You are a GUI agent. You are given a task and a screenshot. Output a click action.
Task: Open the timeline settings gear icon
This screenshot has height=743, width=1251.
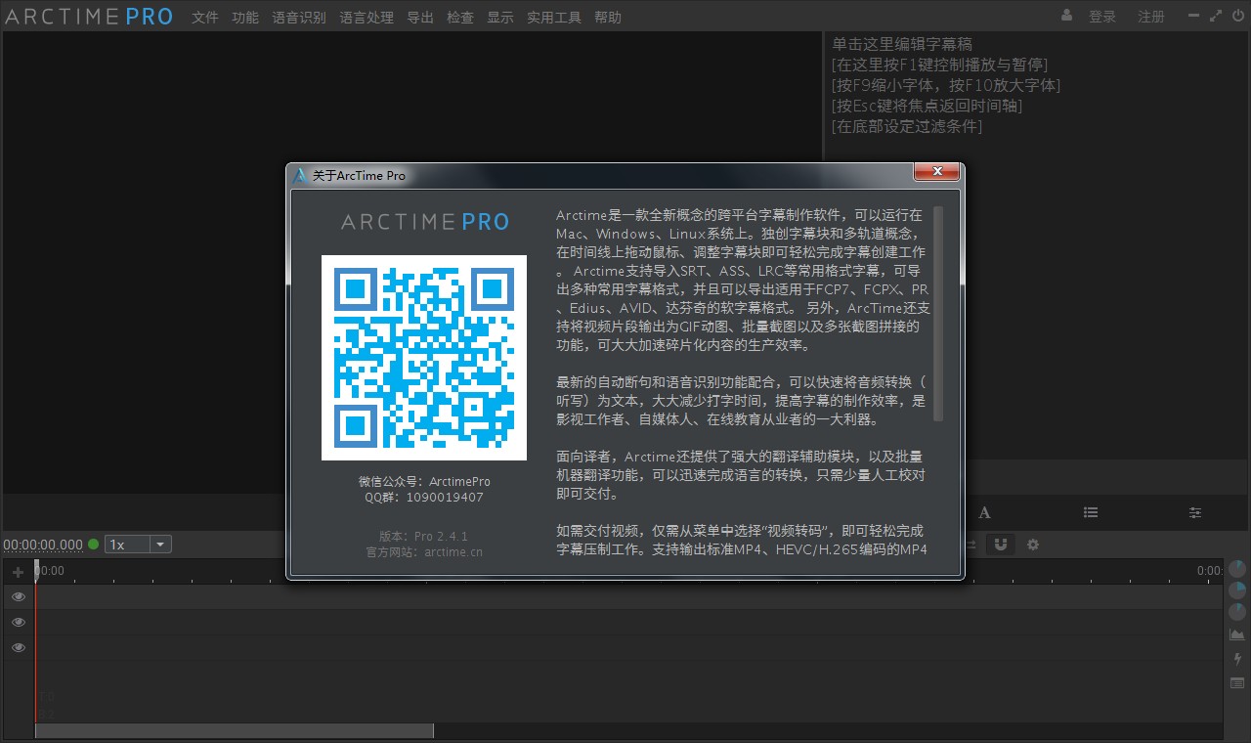pyautogui.click(x=1032, y=545)
